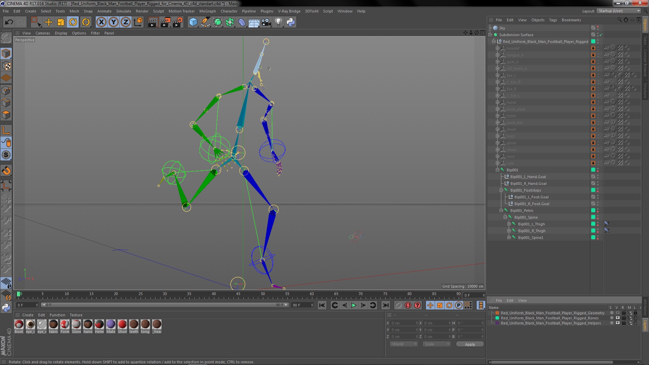Toggle Helpers layer view visibility
The height and width of the screenshot is (365, 649).
click(617, 323)
